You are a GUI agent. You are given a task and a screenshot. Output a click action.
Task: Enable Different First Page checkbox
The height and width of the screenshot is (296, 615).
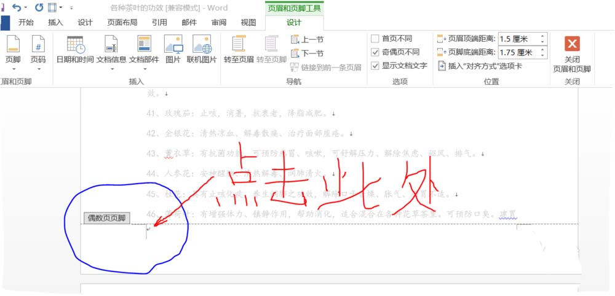click(375, 39)
